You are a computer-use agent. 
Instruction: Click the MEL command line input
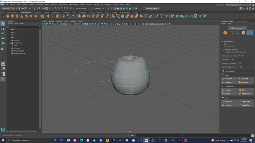[159, 135]
